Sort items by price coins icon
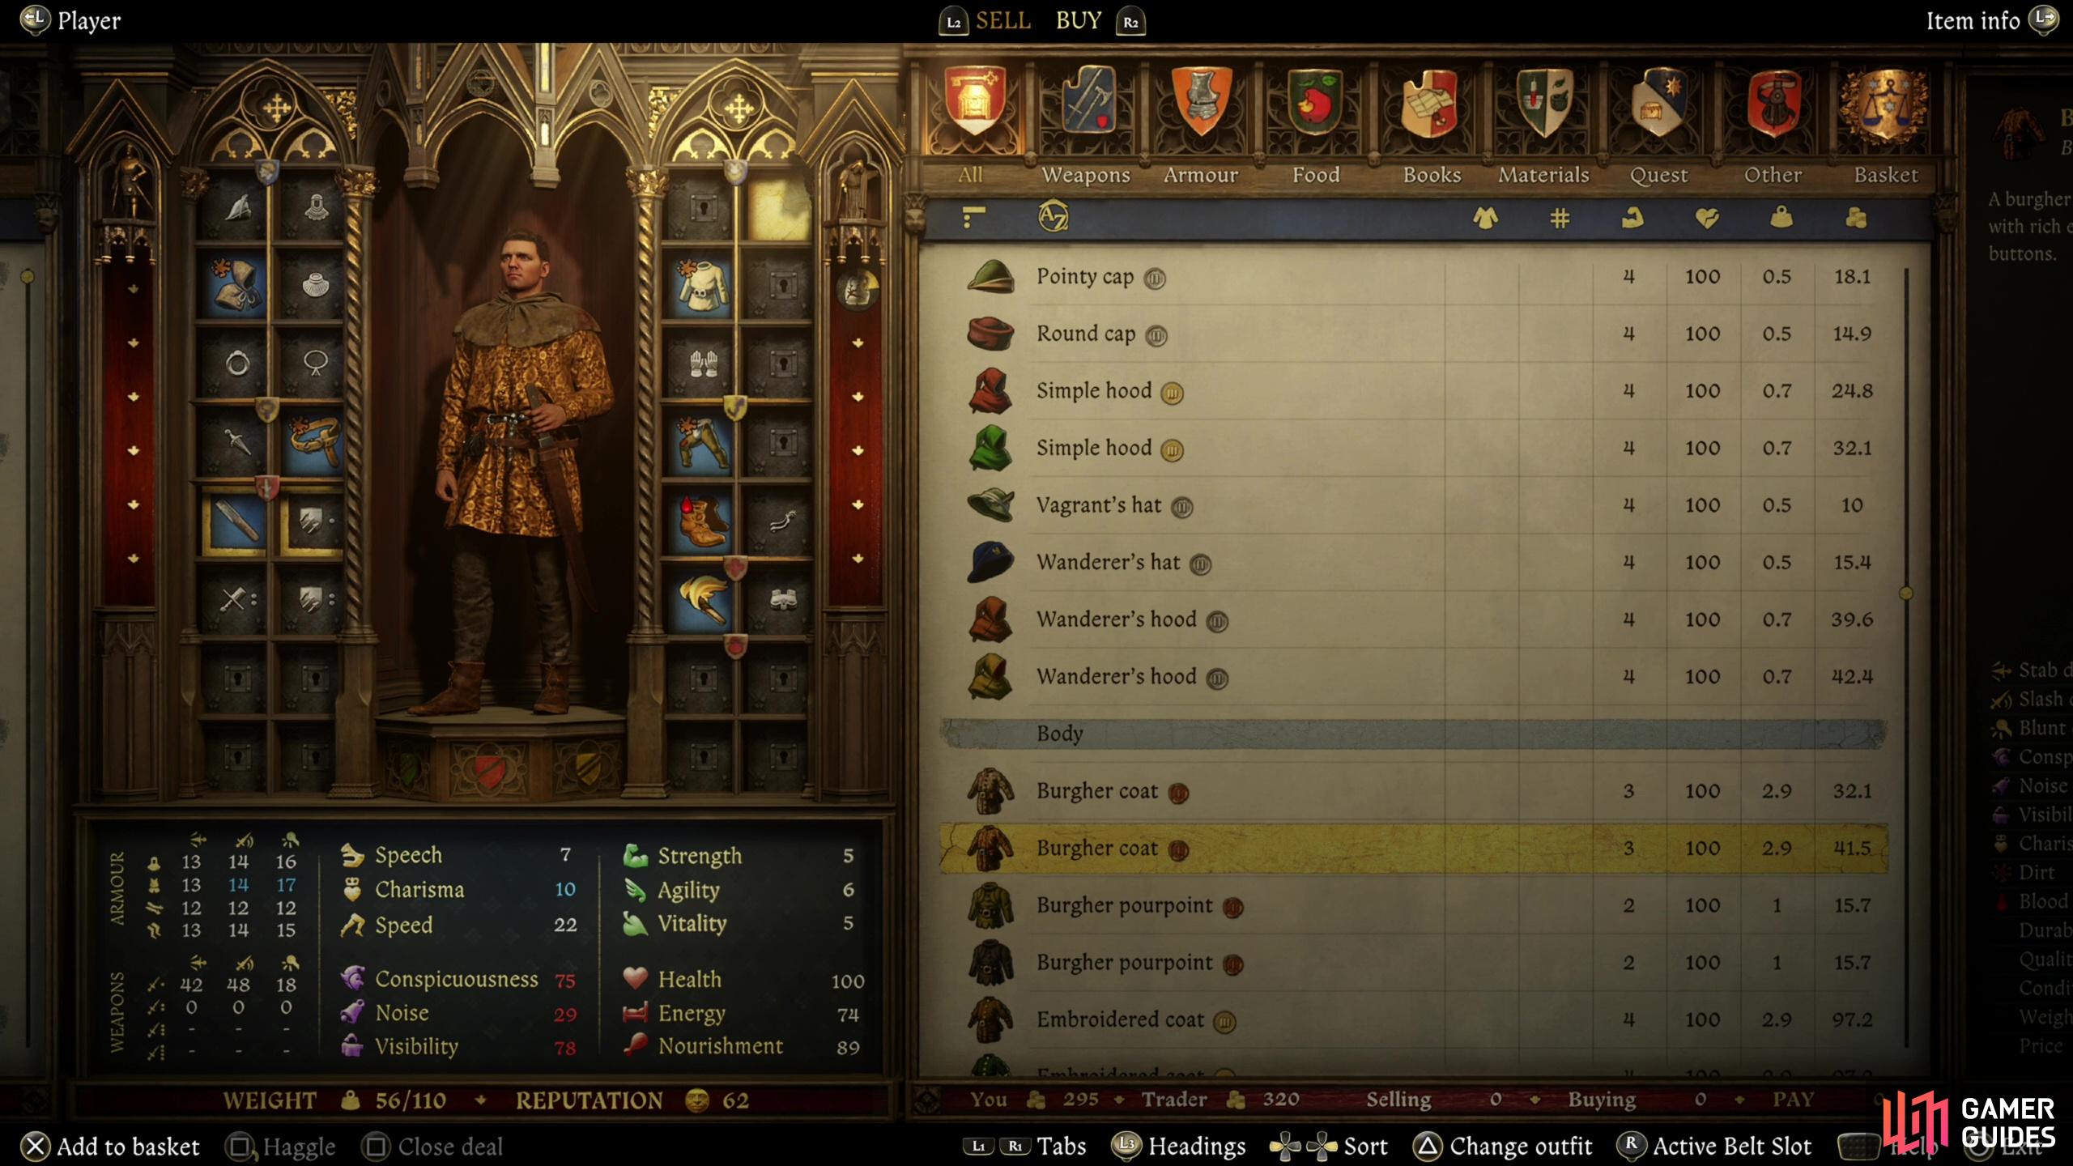Viewport: 2073px width, 1166px height. tap(1855, 218)
